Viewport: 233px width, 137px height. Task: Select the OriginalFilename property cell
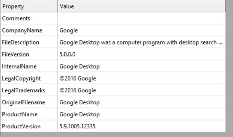point(29,102)
